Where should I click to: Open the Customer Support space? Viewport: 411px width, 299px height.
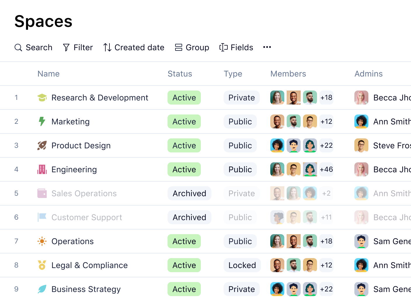[x=87, y=217]
